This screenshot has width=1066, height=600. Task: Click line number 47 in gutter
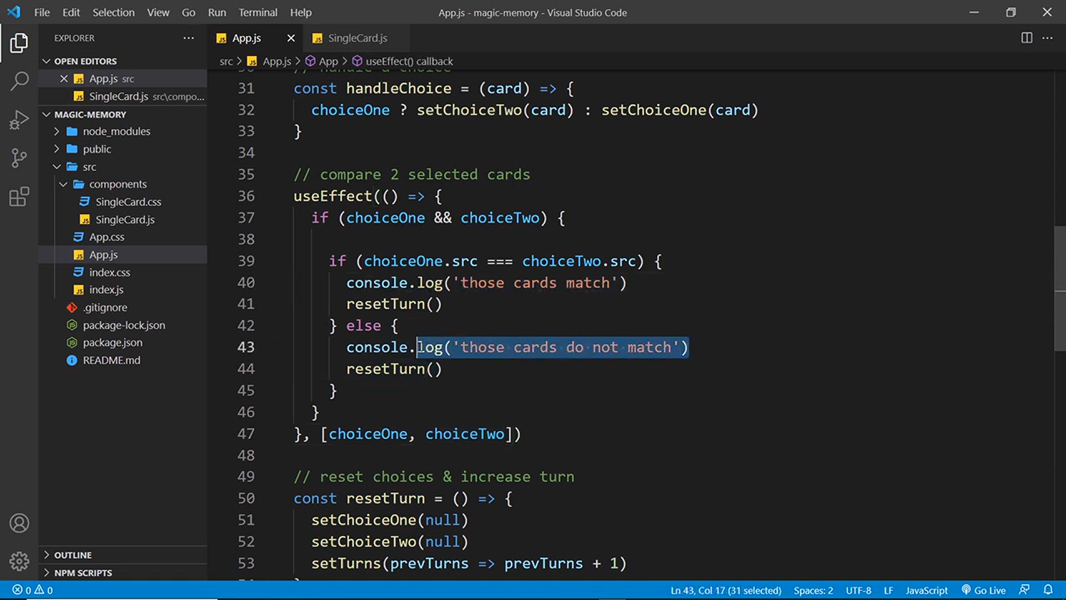click(246, 434)
